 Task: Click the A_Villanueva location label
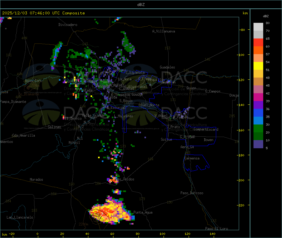(164, 31)
